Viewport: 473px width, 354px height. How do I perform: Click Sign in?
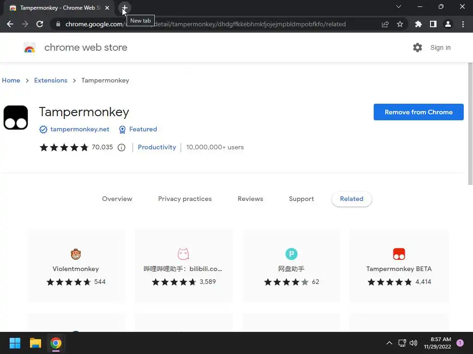[440, 47]
